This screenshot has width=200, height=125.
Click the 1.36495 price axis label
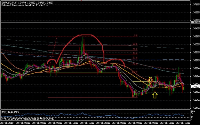pyautogui.click(x=196, y=28)
